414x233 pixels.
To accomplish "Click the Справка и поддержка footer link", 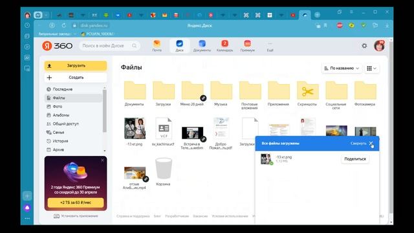I will click(x=133, y=216).
